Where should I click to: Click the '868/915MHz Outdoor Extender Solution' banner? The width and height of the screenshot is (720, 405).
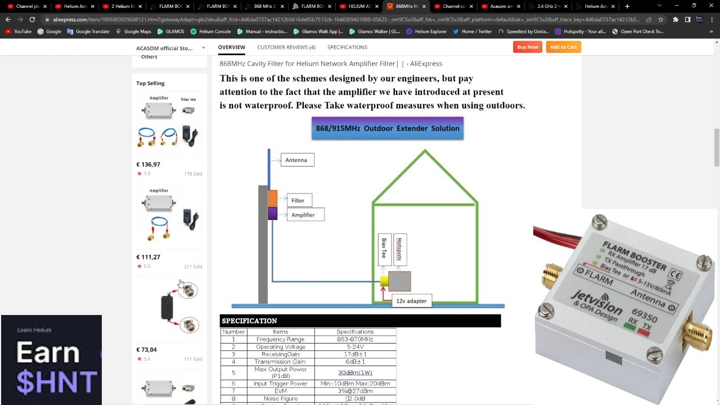pos(388,128)
